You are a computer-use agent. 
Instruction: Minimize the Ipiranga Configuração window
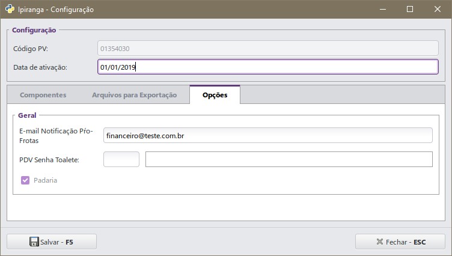[383, 9]
